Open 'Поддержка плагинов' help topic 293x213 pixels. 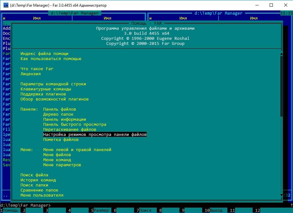[x=43, y=94]
